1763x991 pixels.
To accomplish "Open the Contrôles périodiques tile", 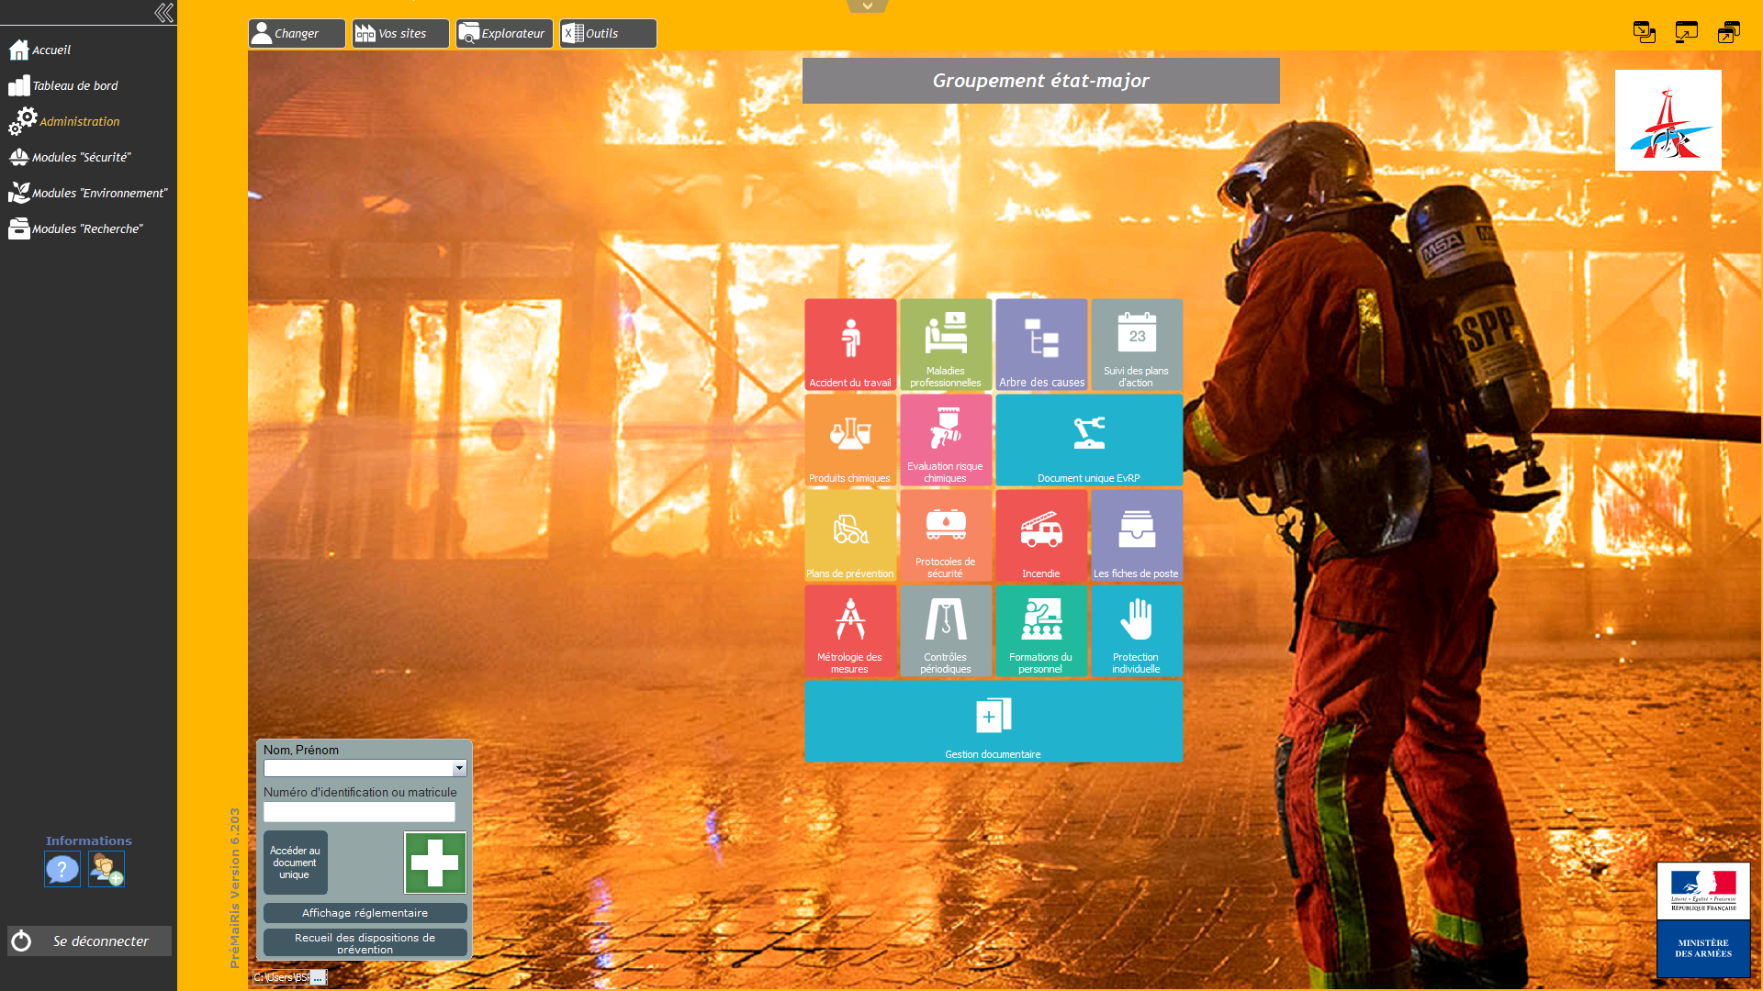I will coord(946,630).
